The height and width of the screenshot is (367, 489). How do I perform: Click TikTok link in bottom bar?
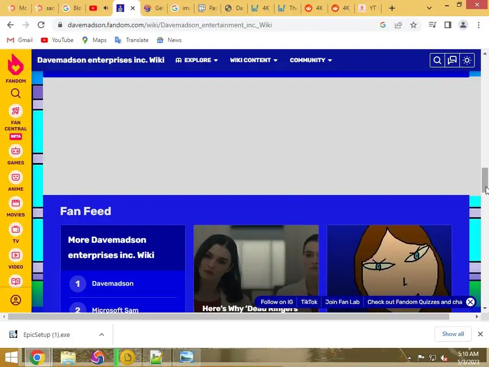[x=309, y=302]
